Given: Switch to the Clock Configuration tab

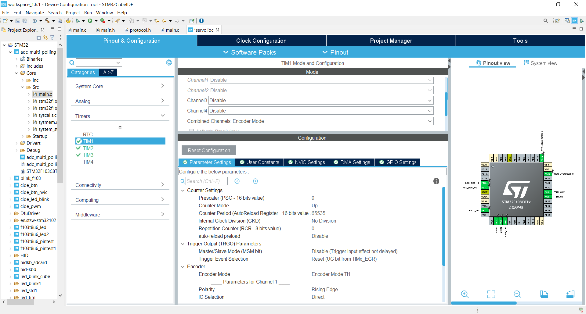Looking at the screenshot, I should pyautogui.click(x=262, y=41).
